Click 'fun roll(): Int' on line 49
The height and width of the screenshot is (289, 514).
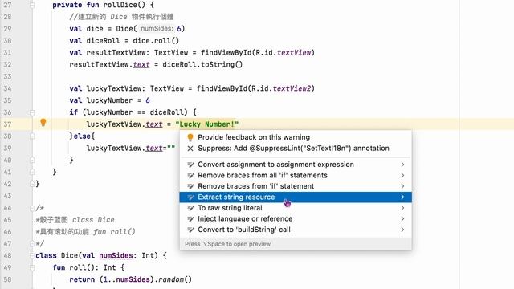(84, 267)
